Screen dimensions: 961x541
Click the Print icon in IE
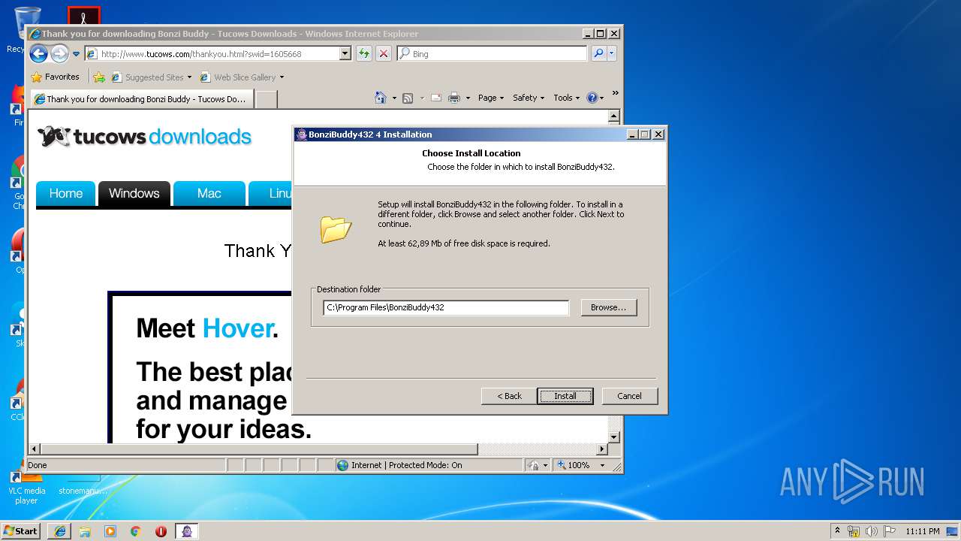[454, 98]
